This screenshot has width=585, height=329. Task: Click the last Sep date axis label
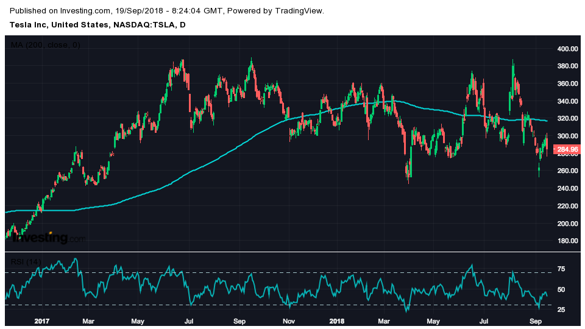(x=536, y=321)
